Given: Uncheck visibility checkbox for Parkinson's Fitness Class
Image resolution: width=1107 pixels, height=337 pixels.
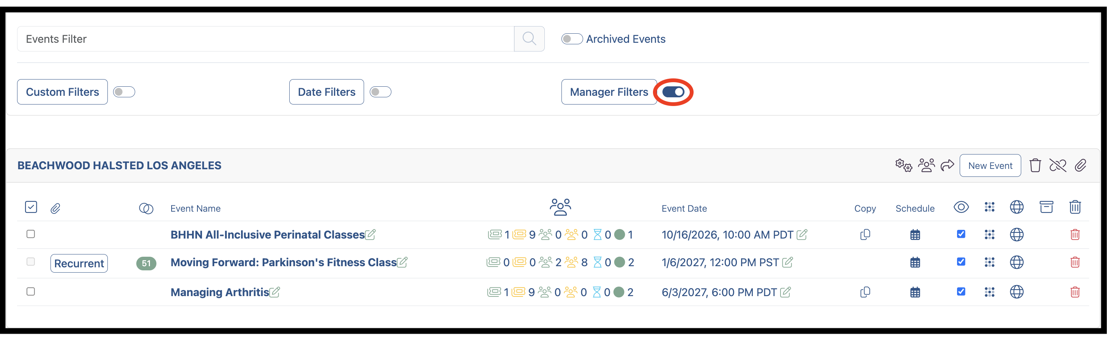Looking at the screenshot, I should (x=961, y=262).
